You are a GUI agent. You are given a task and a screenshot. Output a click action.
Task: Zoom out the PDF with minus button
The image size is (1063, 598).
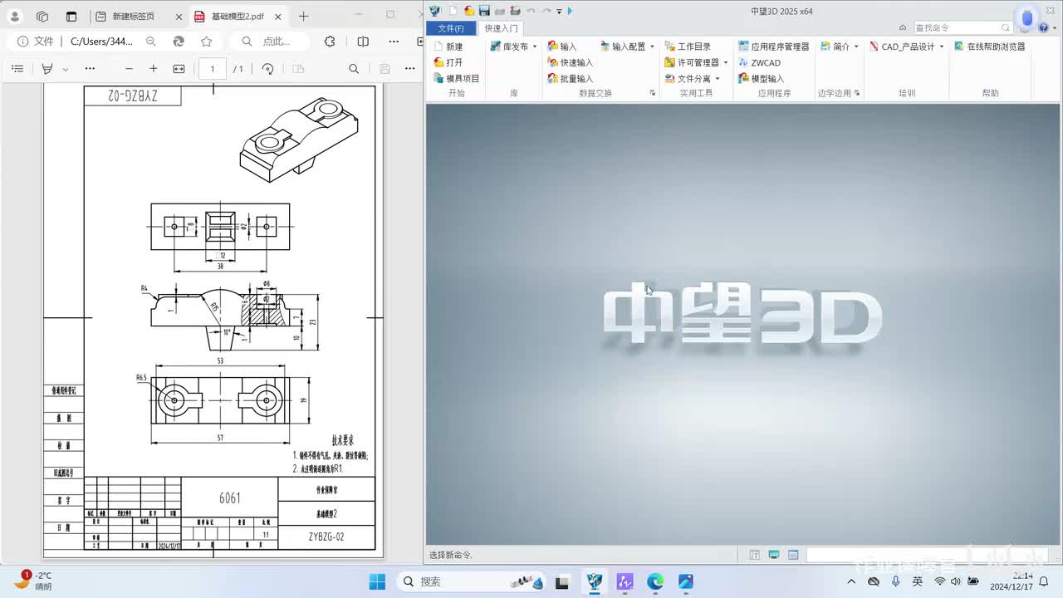point(129,69)
